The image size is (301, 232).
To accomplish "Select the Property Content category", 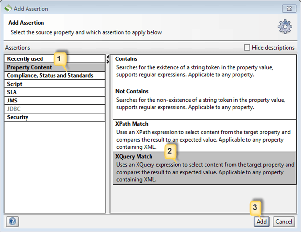I will tap(29, 67).
